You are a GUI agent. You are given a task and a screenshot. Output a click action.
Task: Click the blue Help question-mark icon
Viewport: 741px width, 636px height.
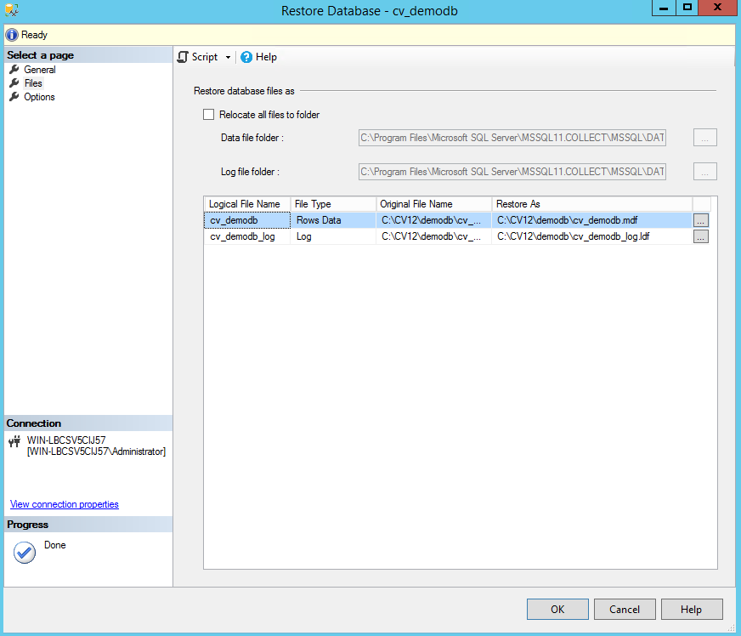246,57
